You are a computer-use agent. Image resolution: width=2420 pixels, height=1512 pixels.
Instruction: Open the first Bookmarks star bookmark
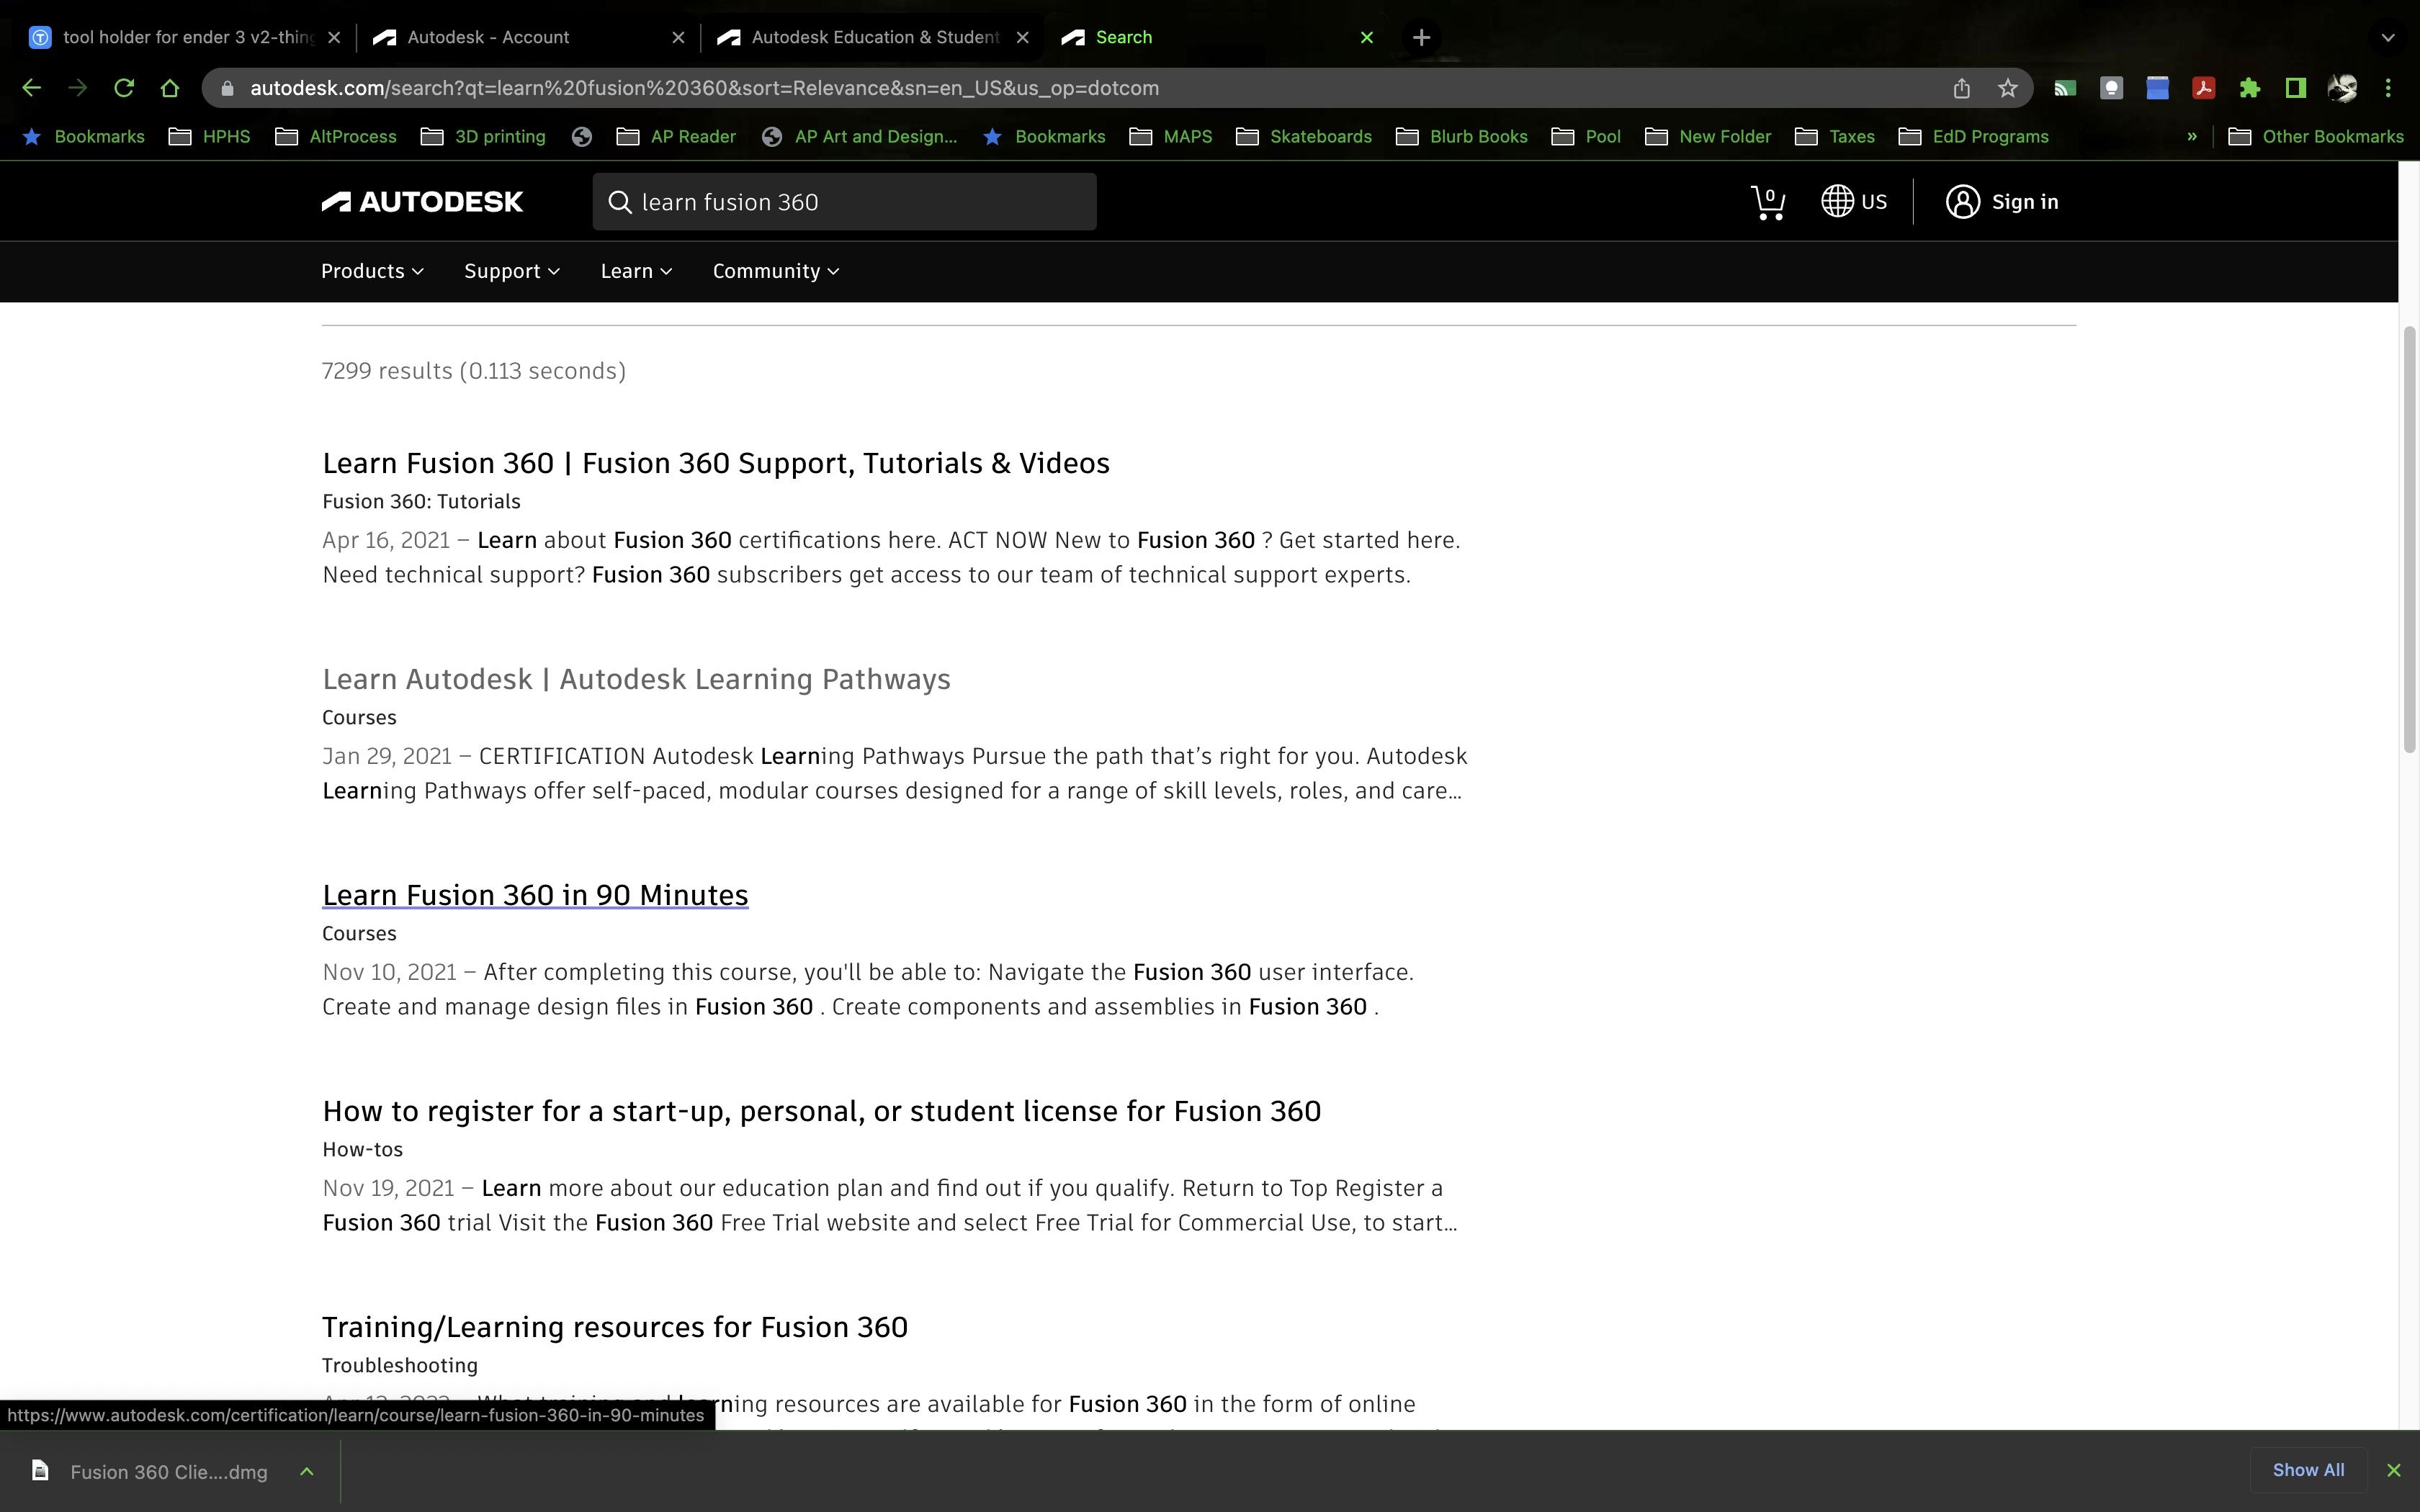tap(83, 136)
